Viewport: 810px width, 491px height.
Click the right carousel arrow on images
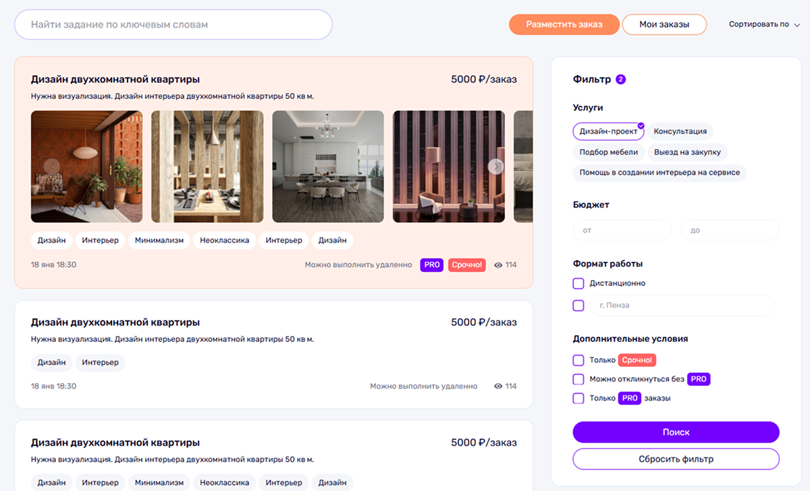coord(495,166)
